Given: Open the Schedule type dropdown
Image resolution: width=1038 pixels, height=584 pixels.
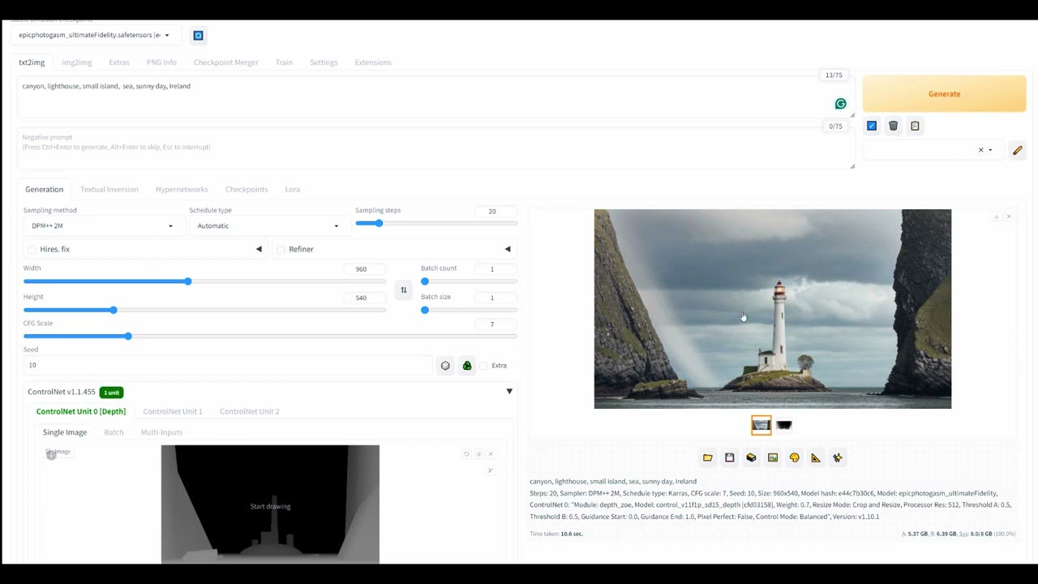Looking at the screenshot, I should [x=269, y=225].
